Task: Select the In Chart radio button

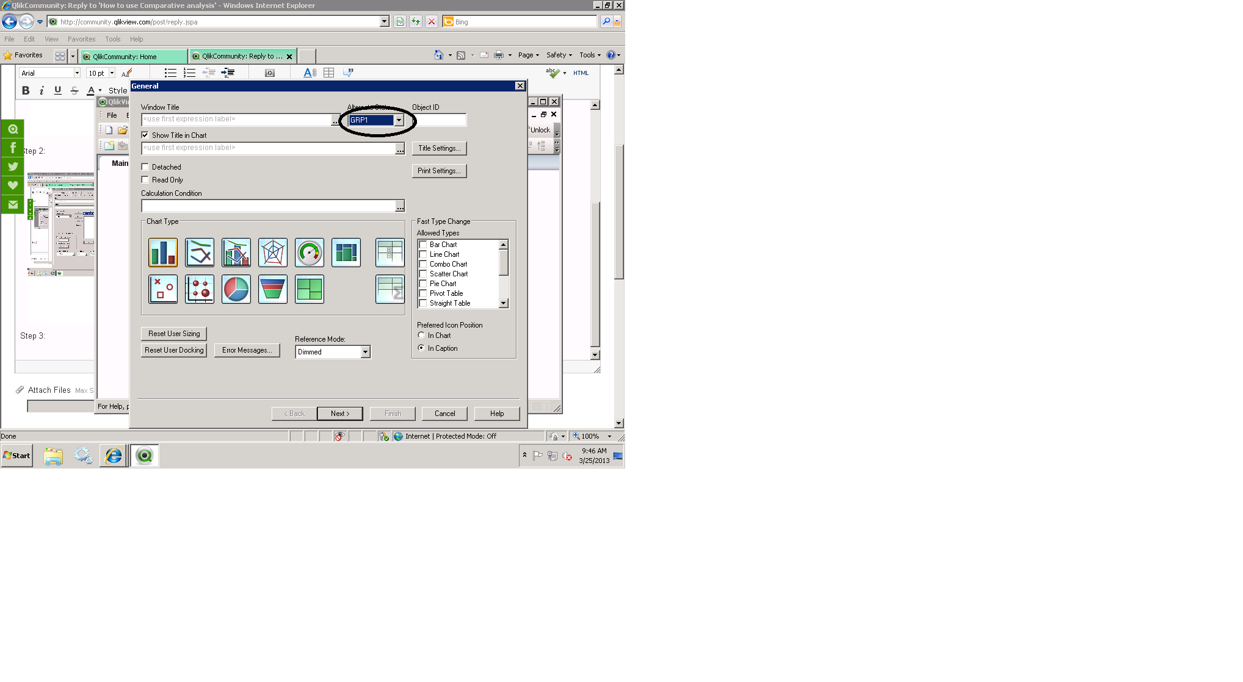Action: point(421,335)
